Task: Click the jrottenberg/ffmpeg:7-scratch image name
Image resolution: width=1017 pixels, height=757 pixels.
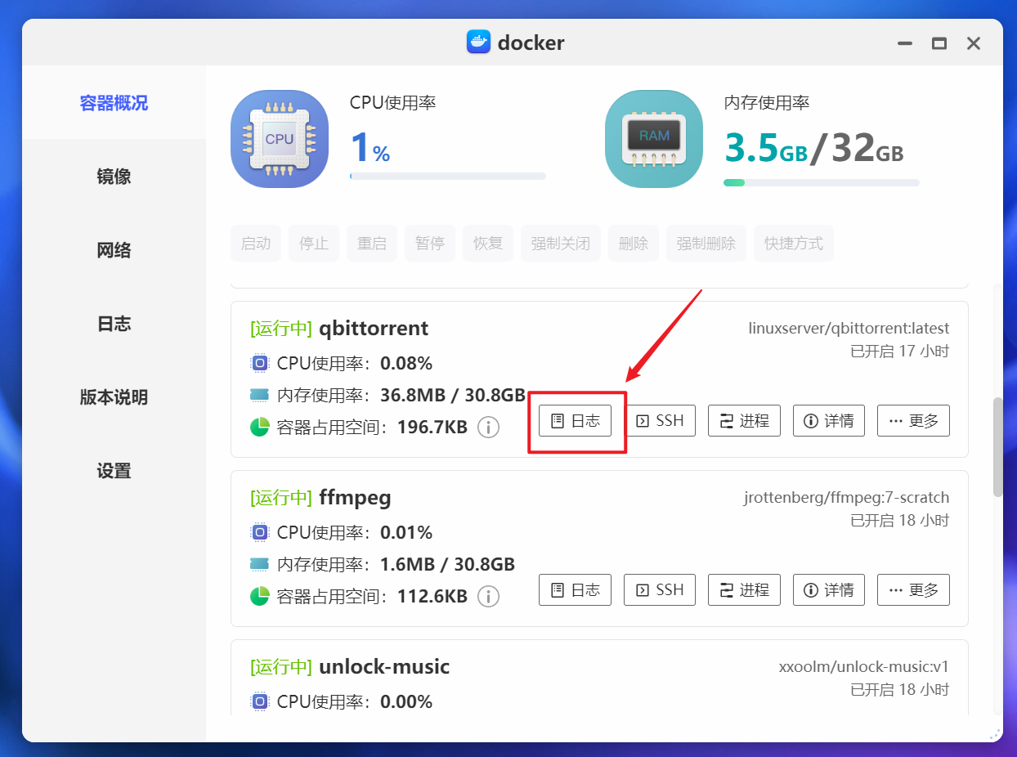Action: click(847, 498)
